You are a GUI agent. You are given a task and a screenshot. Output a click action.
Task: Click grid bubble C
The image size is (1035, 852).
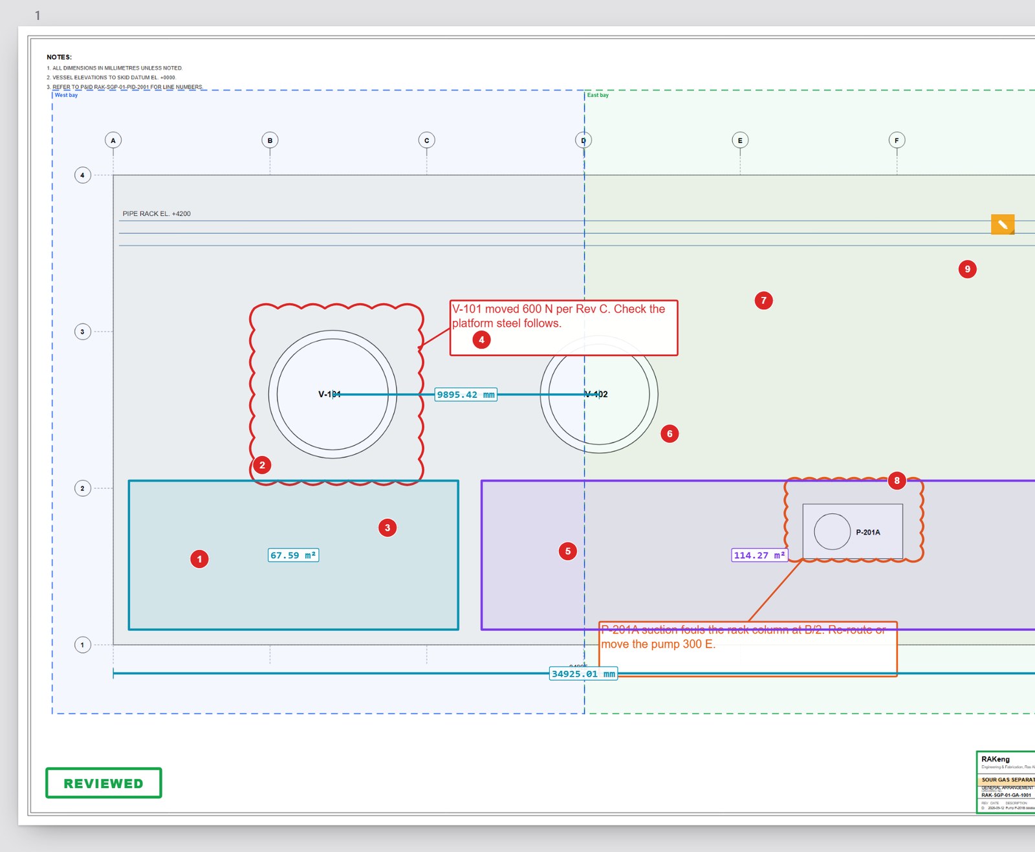coord(426,140)
